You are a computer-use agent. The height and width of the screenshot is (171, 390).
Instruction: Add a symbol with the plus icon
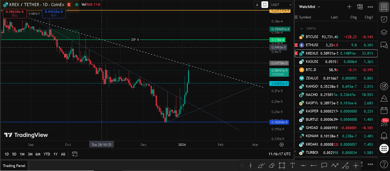(x=349, y=6)
